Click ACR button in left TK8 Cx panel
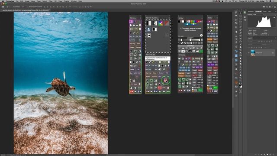Viewport: 277px width, 156px height. click(x=135, y=73)
